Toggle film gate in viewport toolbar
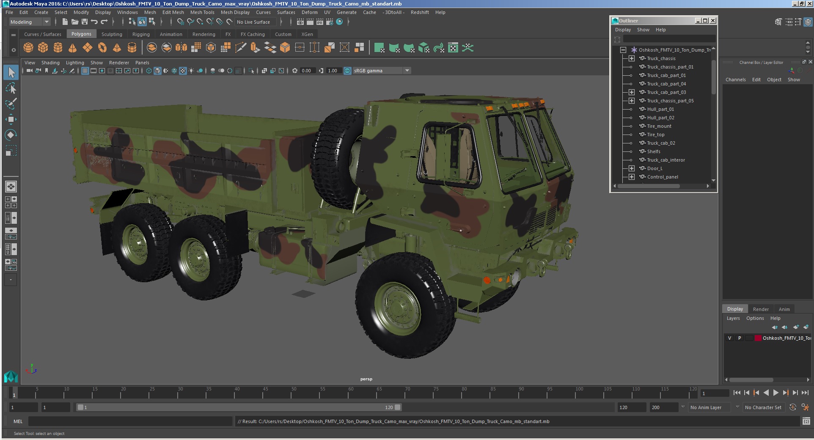The height and width of the screenshot is (440, 814). coord(93,71)
